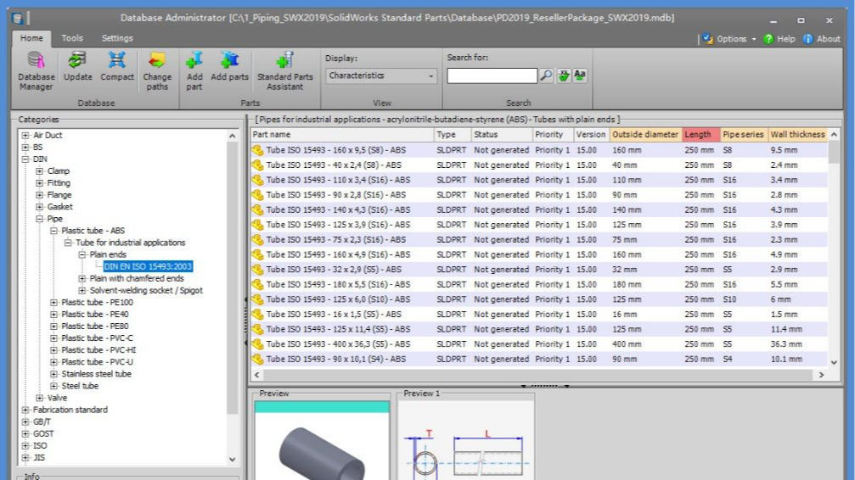Click the Outside diameter column header
The width and height of the screenshot is (855, 480).
point(645,135)
